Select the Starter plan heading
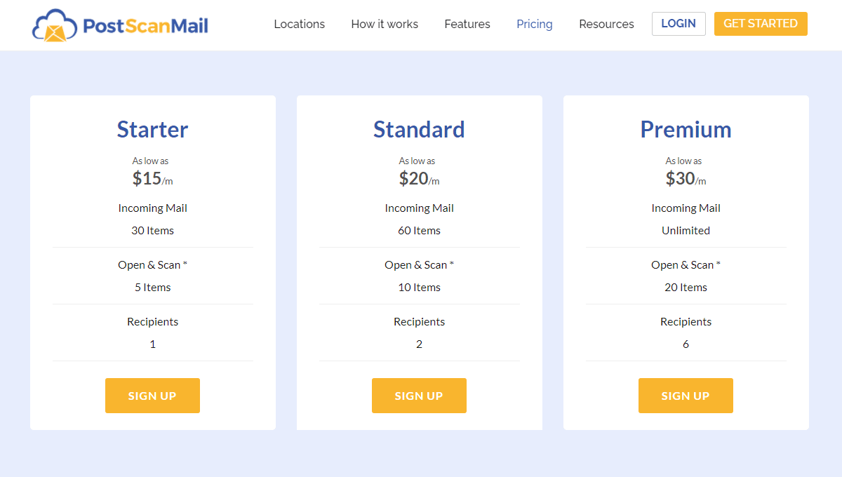842x477 pixels. [x=152, y=130]
